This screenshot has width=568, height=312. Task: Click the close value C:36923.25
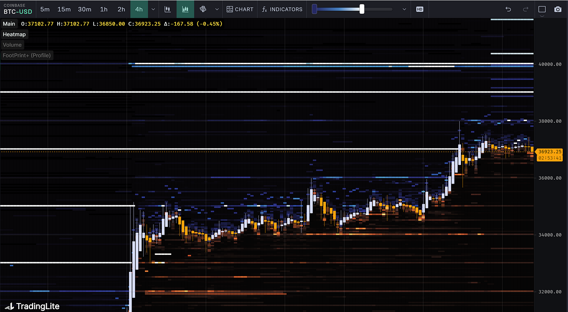(x=144, y=24)
